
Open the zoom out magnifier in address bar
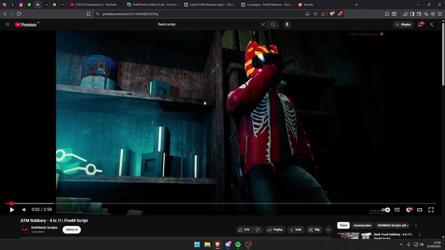pos(315,14)
